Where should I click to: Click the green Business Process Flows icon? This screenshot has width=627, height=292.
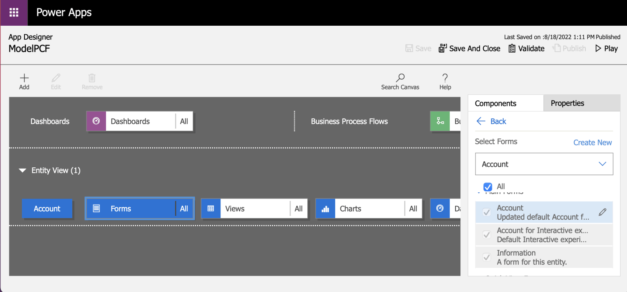(440, 121)
